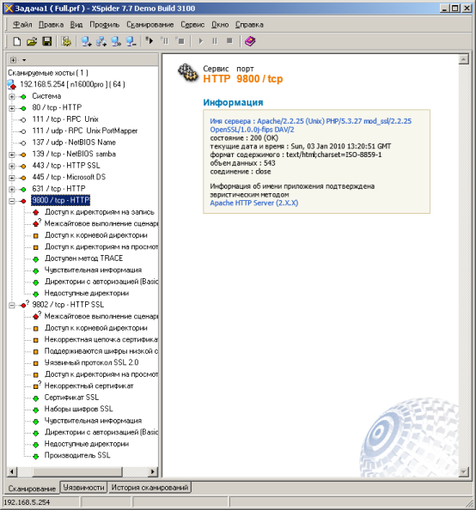This screenshot has width=476, height=510.
Task: Select Производитель SSL item
Action: pos(77,455)
